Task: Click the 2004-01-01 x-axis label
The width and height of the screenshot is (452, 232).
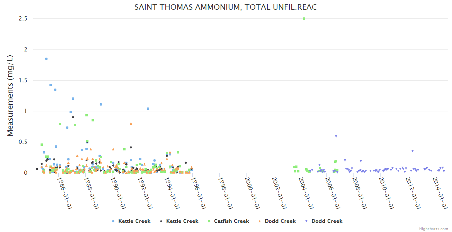Action: 307,193
